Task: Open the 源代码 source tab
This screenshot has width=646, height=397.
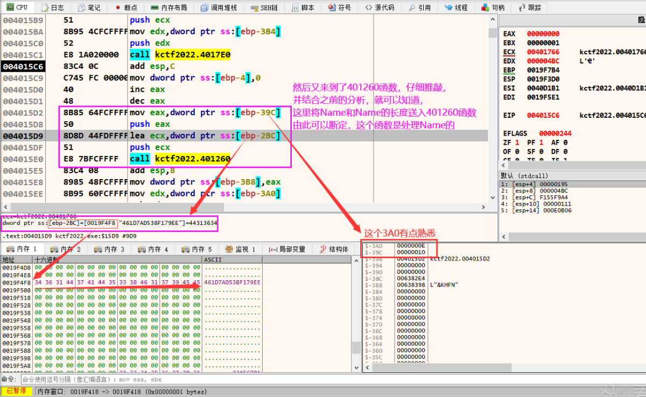Action: click(380, 8)
